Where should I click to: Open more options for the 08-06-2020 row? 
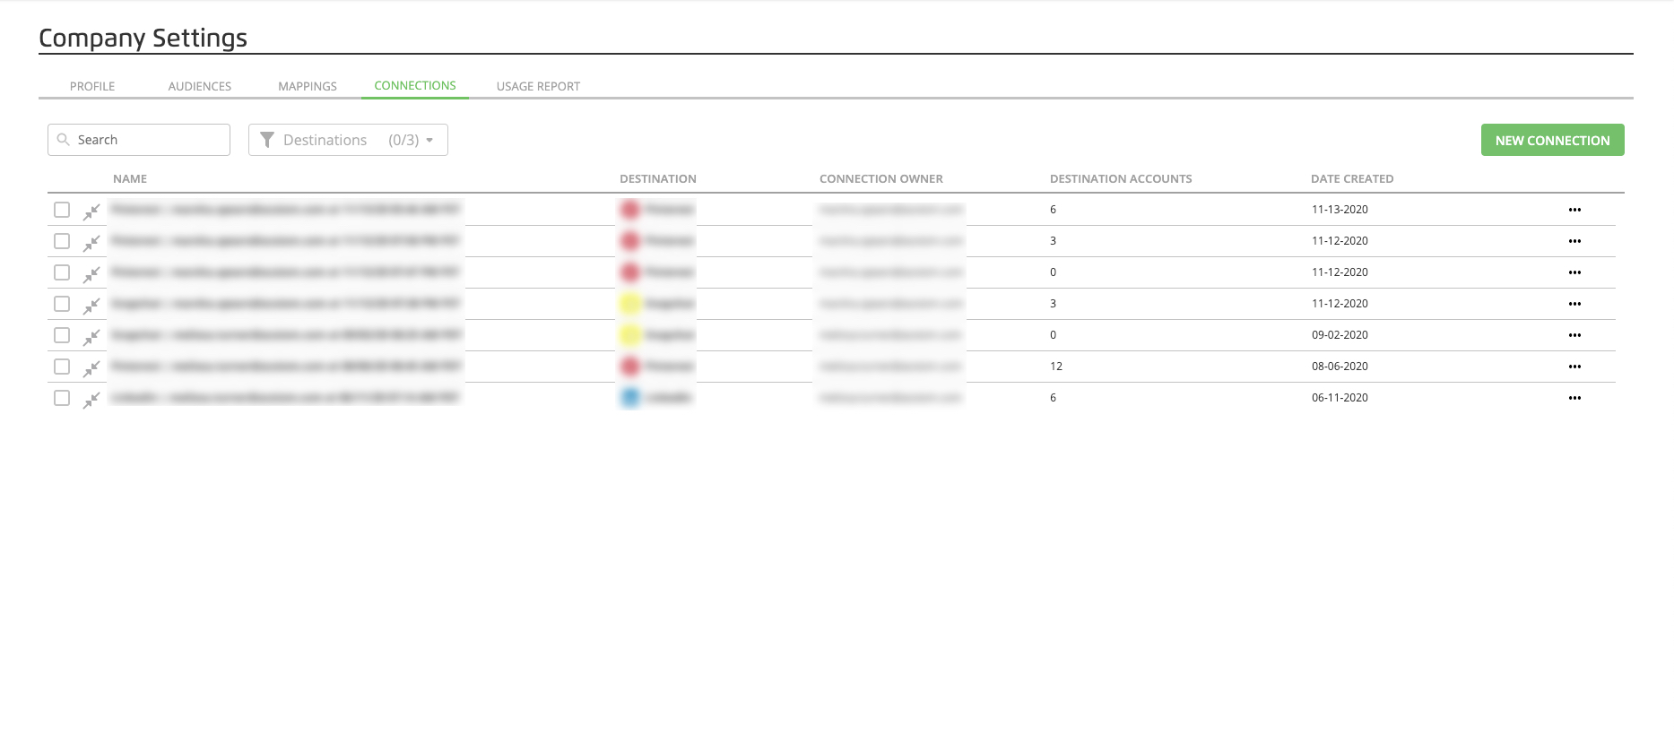click(x=1574, y=367)
